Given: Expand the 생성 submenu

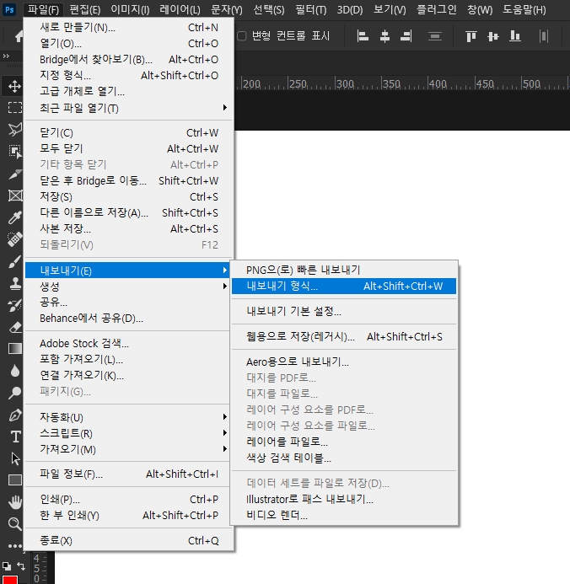Looking at the screenshot, I should pos(127,287).
